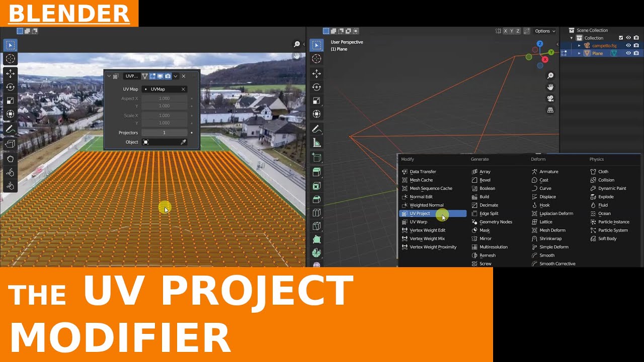Toggle X mirror in right viewport header
This screenshot has height=362, width=644.
click(505, 31)
